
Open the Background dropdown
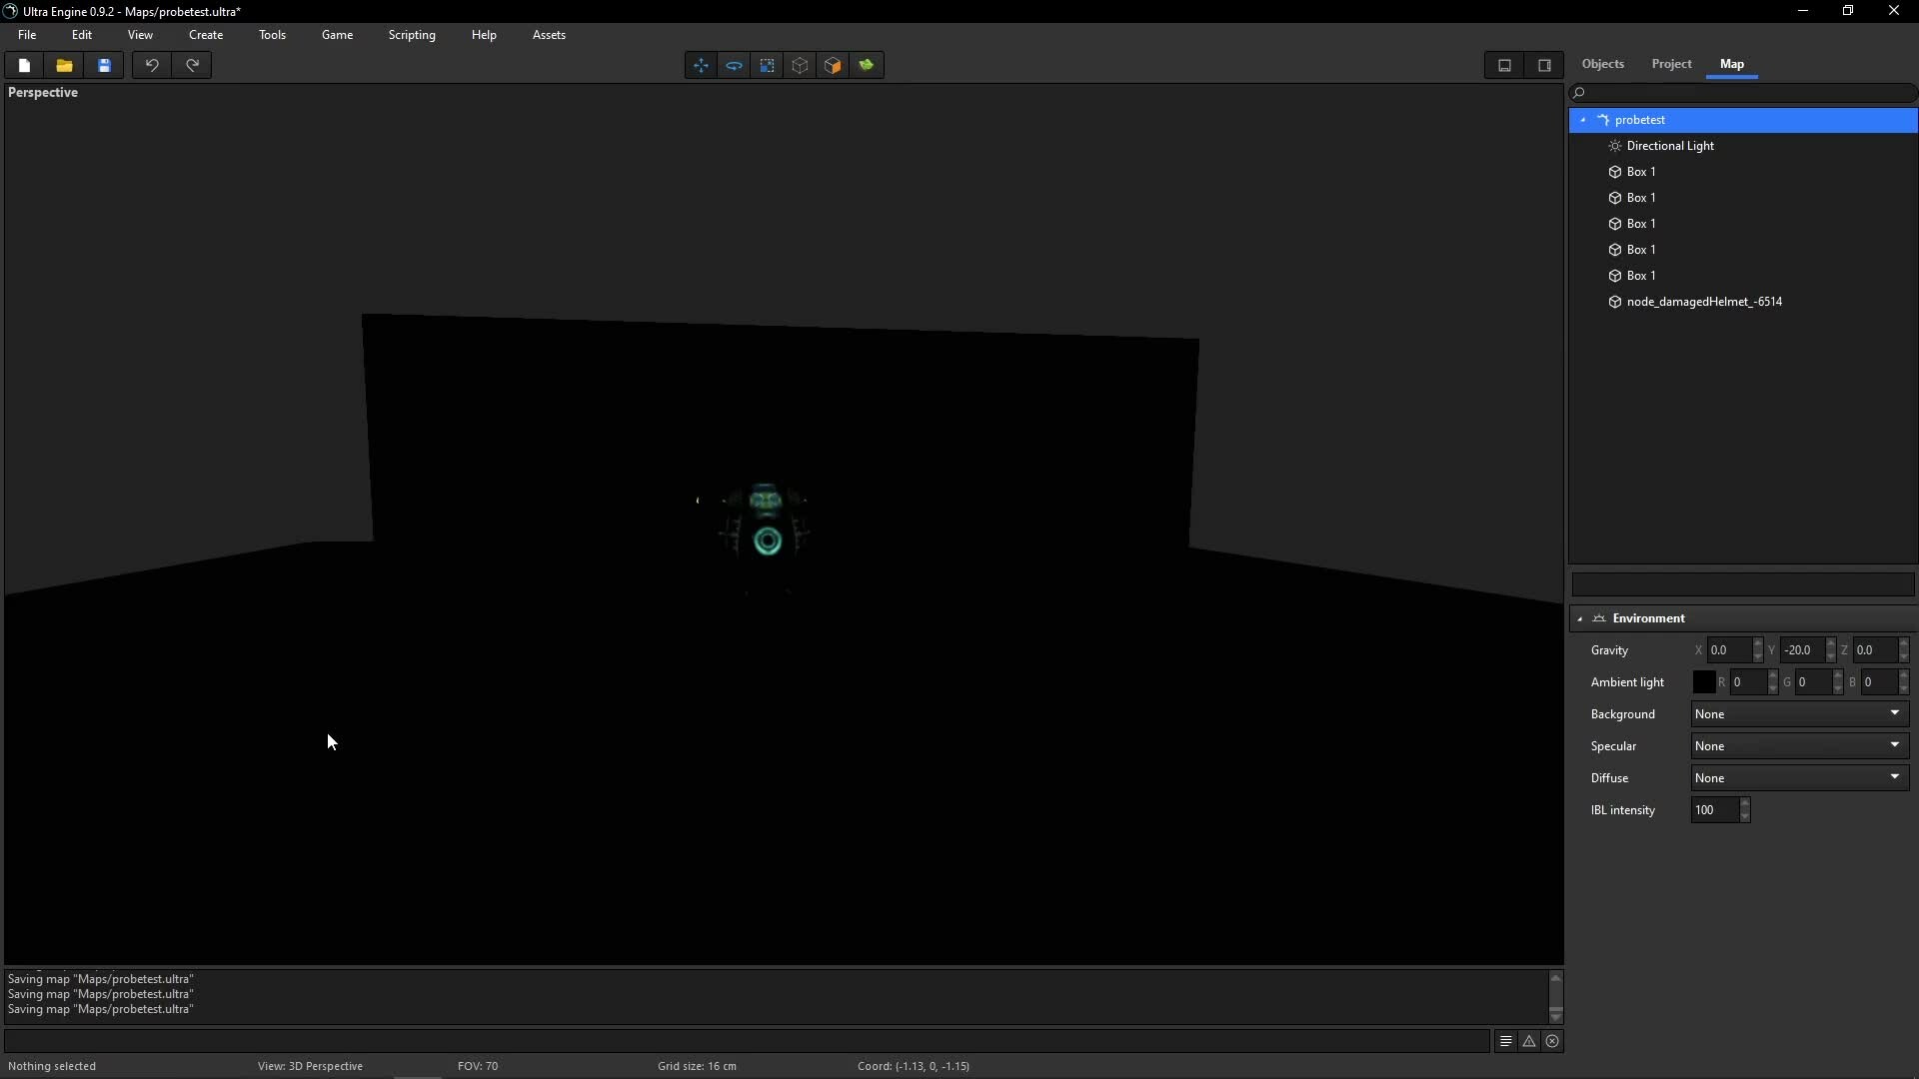[1799, 714]
